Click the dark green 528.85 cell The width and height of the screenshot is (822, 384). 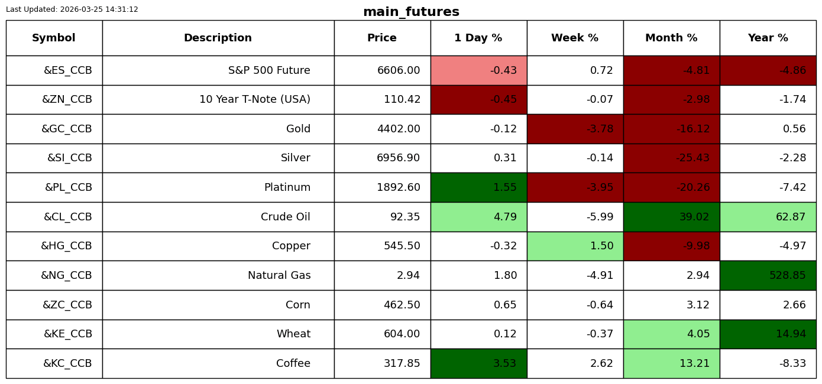[x=768, y=276]
